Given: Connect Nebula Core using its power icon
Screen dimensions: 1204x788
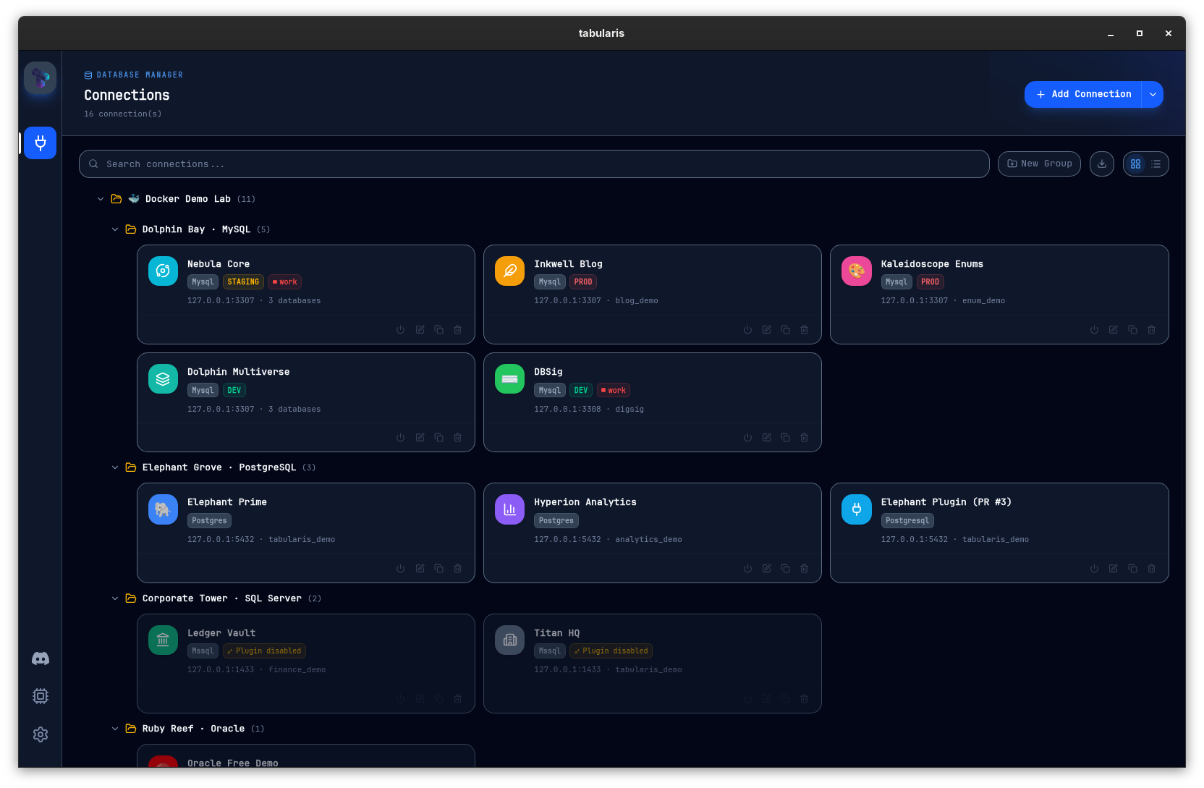Looking at the screenshot, I should click(x=401, y=330).
